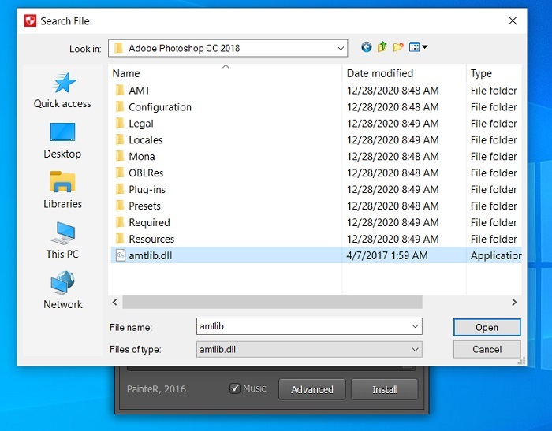Create a new folder icon
Viewport: 552px width, 431px height.
click(398, 46)
